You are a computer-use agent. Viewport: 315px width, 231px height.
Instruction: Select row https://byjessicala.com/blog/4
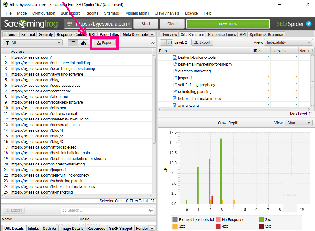(76, 130)
